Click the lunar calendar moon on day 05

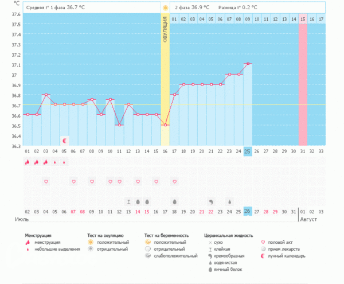pos(65,141)
